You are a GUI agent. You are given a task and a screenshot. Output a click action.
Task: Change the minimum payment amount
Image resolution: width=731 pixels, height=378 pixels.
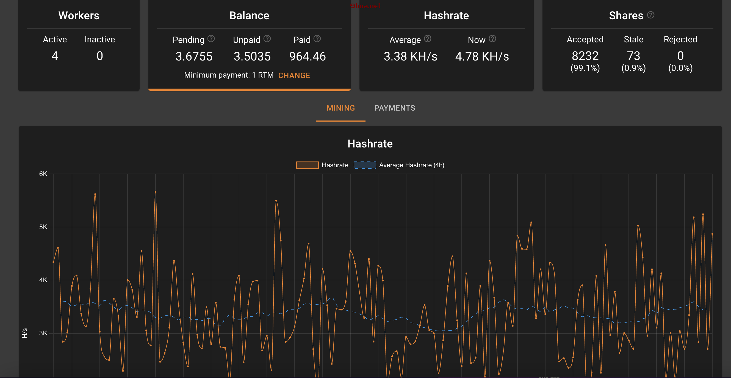(294, 76)
